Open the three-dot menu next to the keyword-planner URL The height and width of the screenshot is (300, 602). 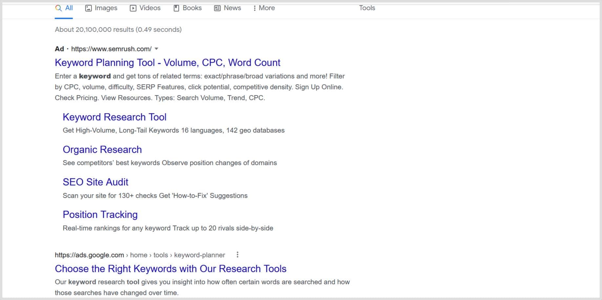[x=237, y=255]
